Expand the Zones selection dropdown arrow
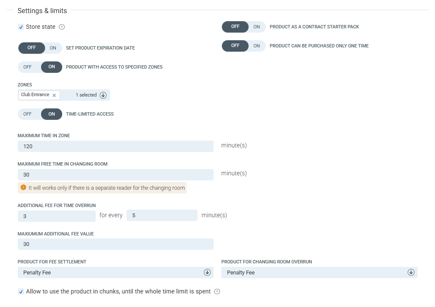This screenshot has height=307, width=435. coord(103,95)
